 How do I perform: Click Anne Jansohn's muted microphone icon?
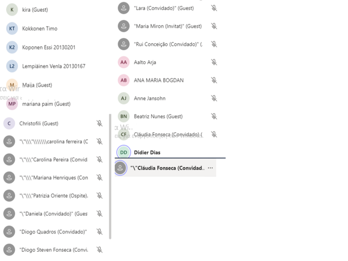point(214,98)
